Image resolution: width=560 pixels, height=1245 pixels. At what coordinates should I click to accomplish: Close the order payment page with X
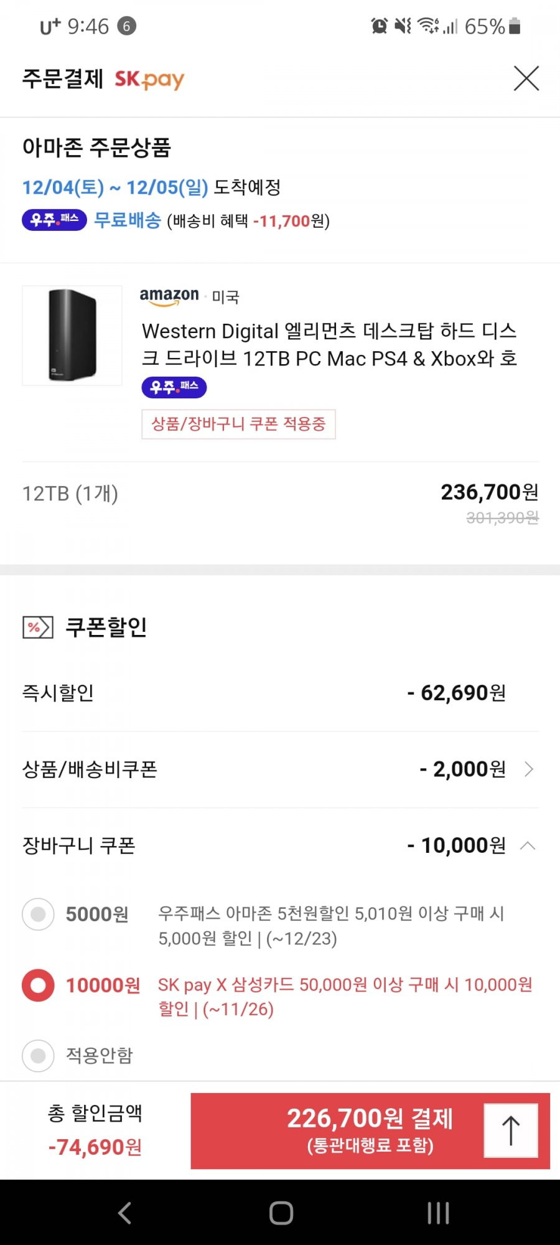point(526,78)
